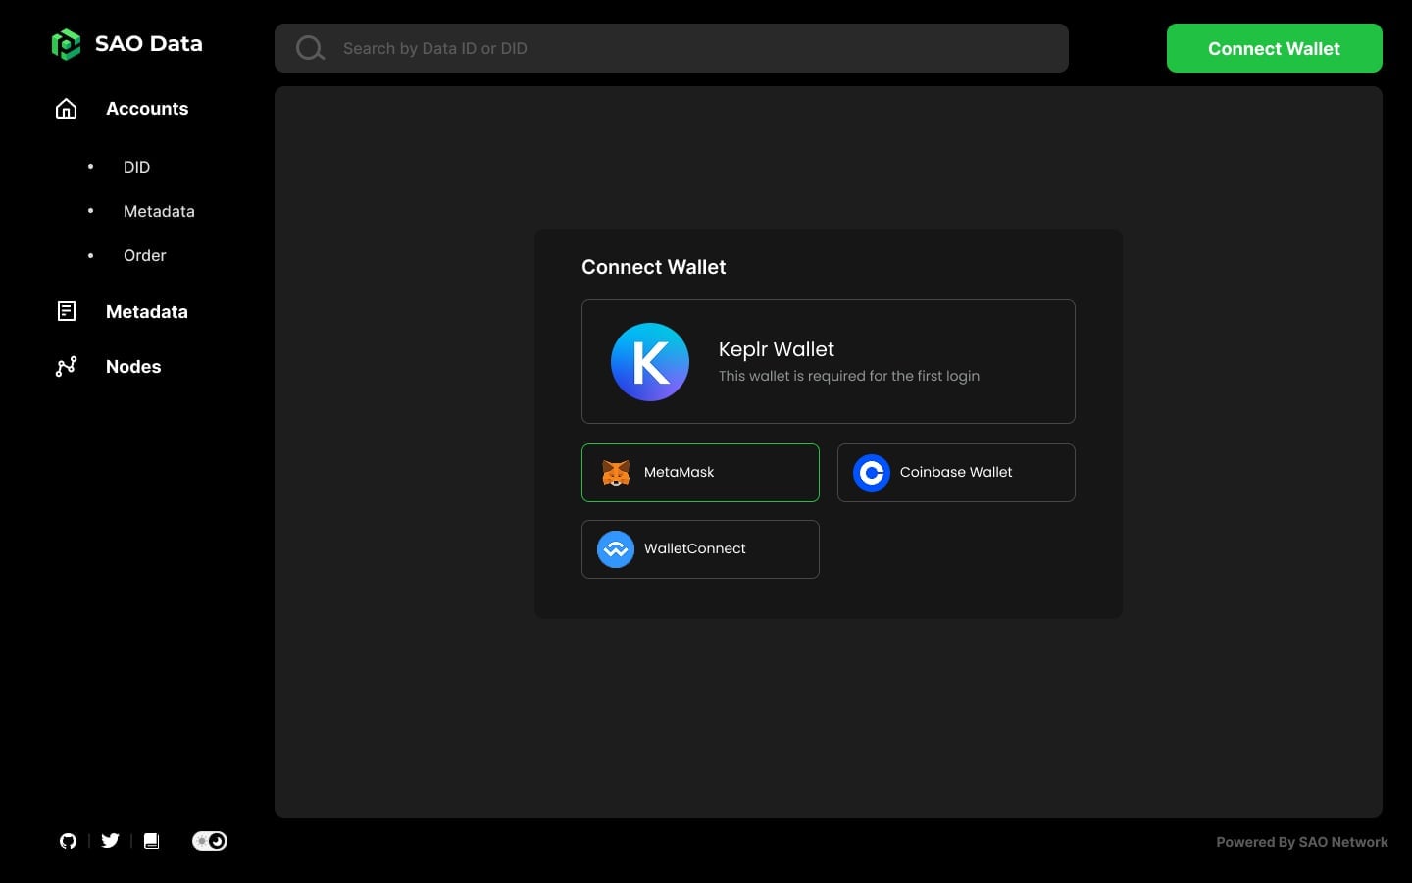Select MetaMask as the wallet
Image resolution: width=1412 pixels, height=883 pixels.
(x=700, y=473)
